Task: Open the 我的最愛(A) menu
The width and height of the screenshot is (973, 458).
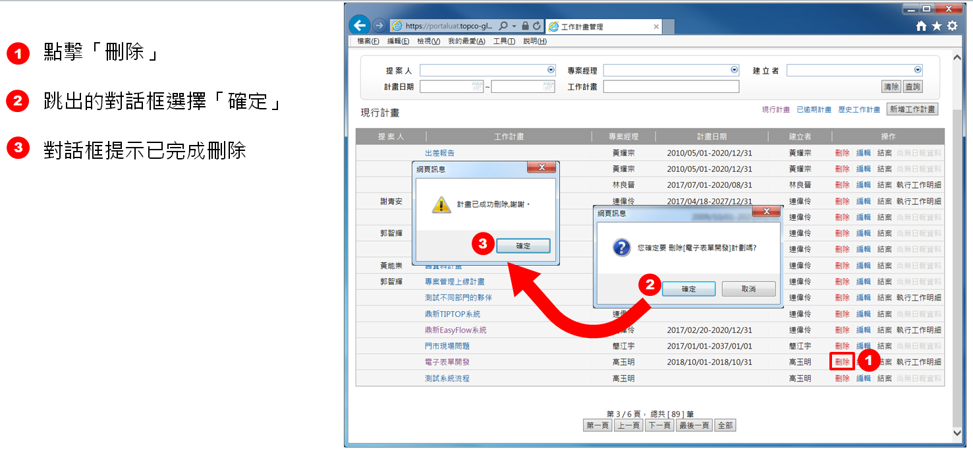Action: pyautogui.click(x=466, y=42)
